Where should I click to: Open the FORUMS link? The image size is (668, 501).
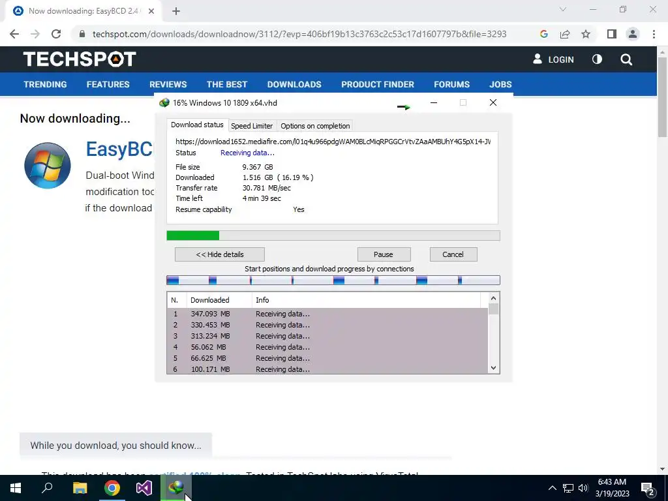451,84
